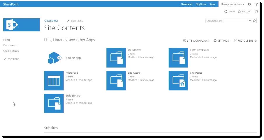Open the MicroFeed title link
264x140 pixels.
[x=72, y=73]
